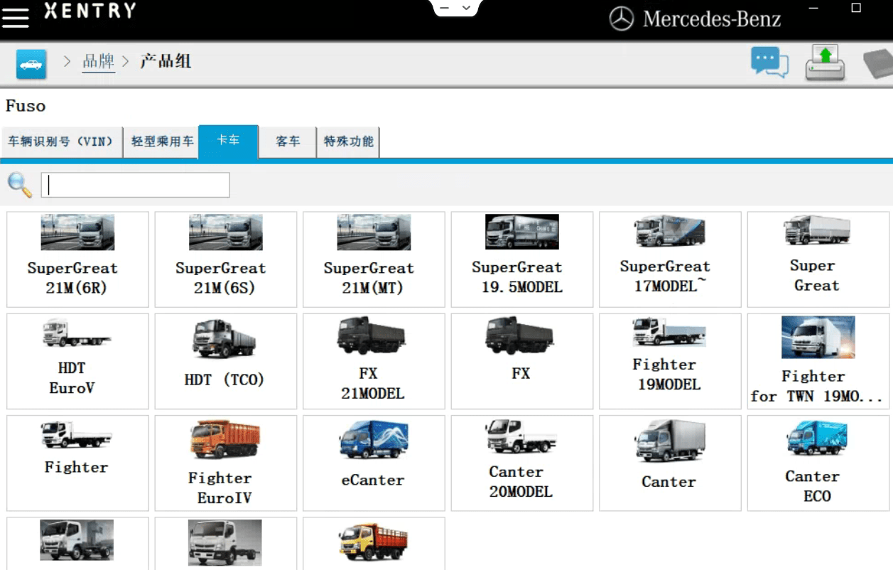Image resolution: width=893 pixels, height=570 pixels.
Task: Select the 轻型乘用车 tab
Action: (x=161, y=141)
